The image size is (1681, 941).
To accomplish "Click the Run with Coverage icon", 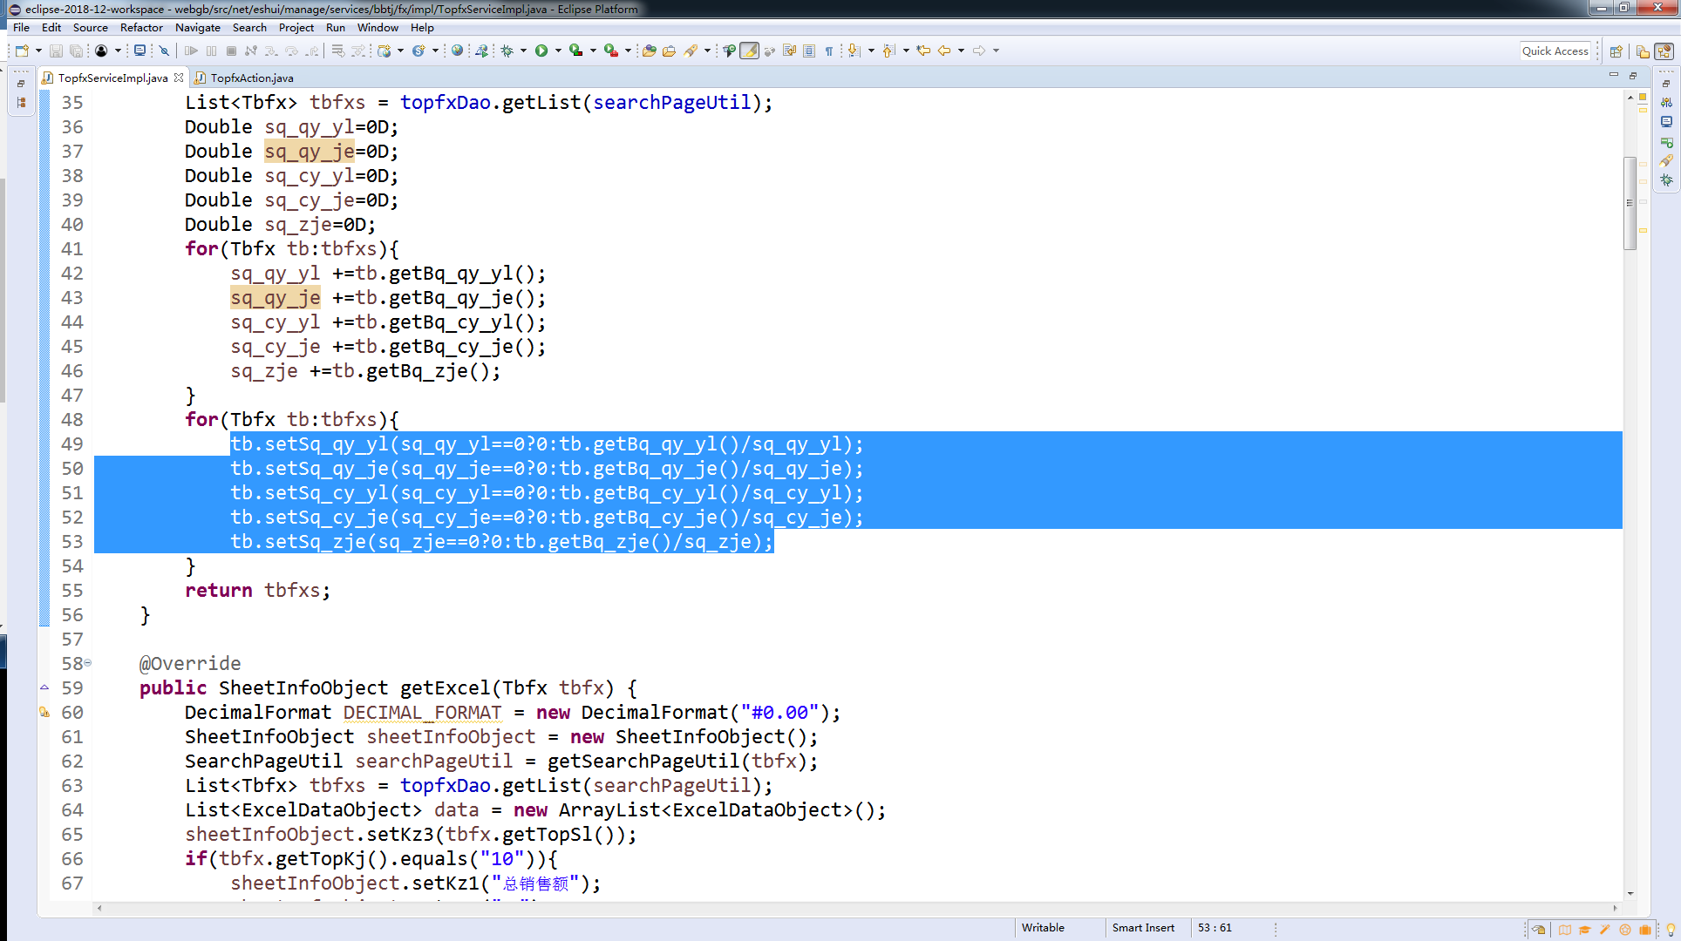I will 576,51.
